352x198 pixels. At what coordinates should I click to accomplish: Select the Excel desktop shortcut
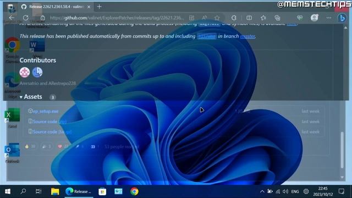pyautogui.click(x=12, y=118)
